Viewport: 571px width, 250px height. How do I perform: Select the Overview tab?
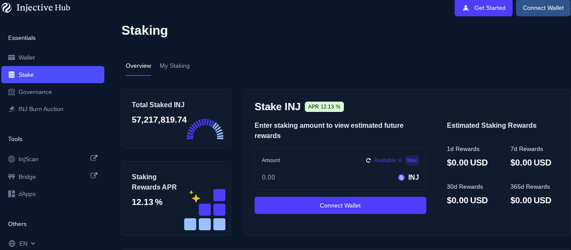[x=138, y=66]
